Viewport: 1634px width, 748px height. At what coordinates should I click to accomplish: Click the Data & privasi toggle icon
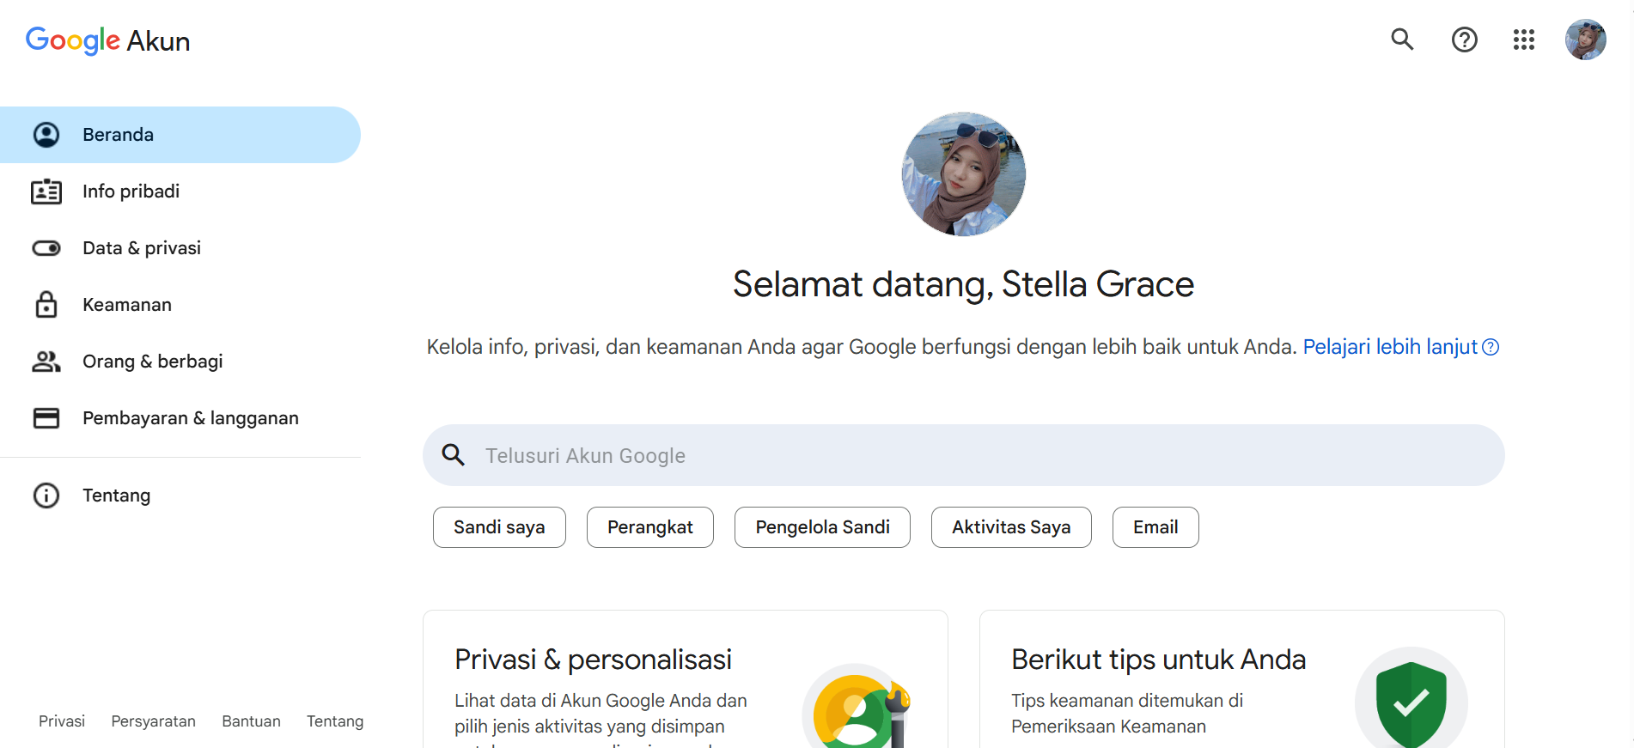pos(46,248)
